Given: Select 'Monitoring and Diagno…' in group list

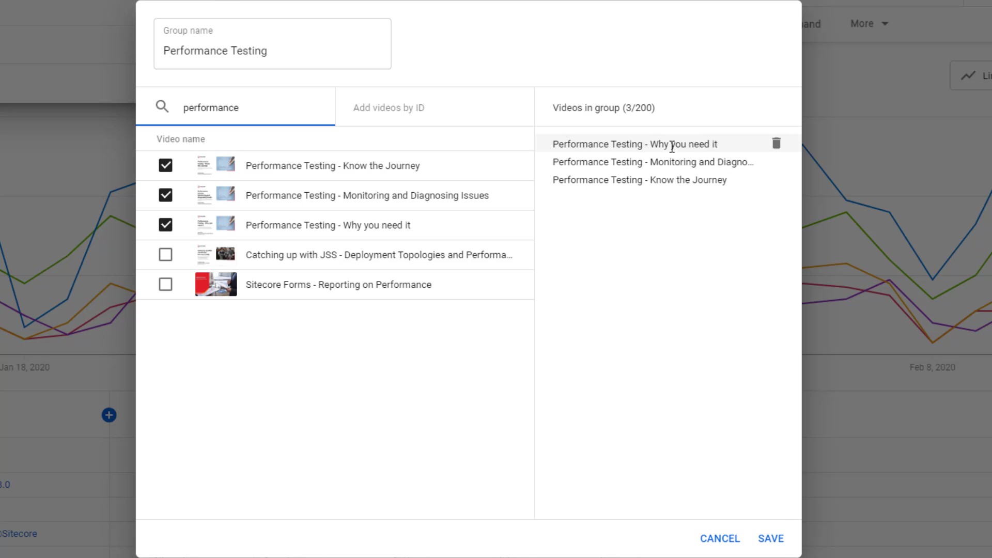Looking at the screenshot, I should 653,162.
